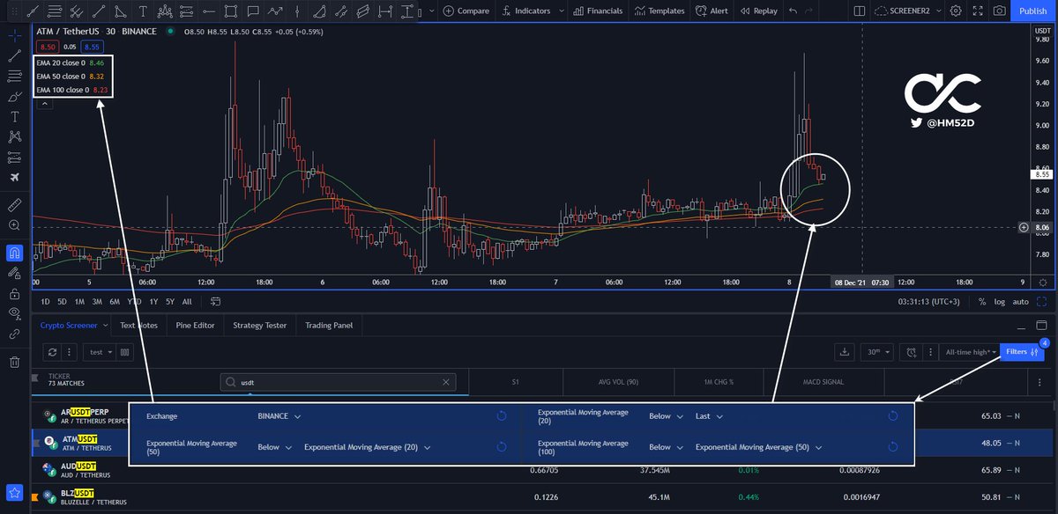This screenshot has height=514, width=1058.
Task: Open chart settings gear in top bar
Action: tap(957, 11)
